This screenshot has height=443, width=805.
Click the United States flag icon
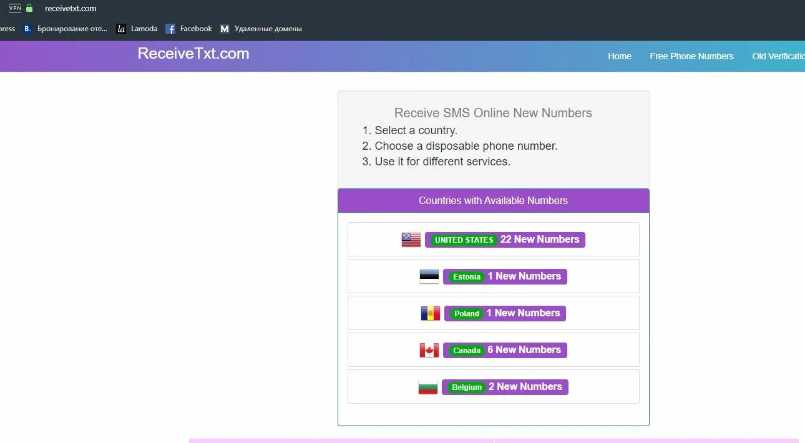coord(411,240)
